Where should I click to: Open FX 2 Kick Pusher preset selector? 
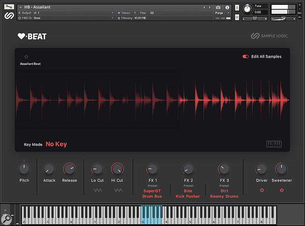pyautogui.click(x=188, y=196)
